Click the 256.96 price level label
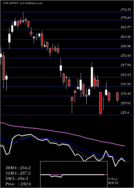134x188 pixels. point(126,46)
